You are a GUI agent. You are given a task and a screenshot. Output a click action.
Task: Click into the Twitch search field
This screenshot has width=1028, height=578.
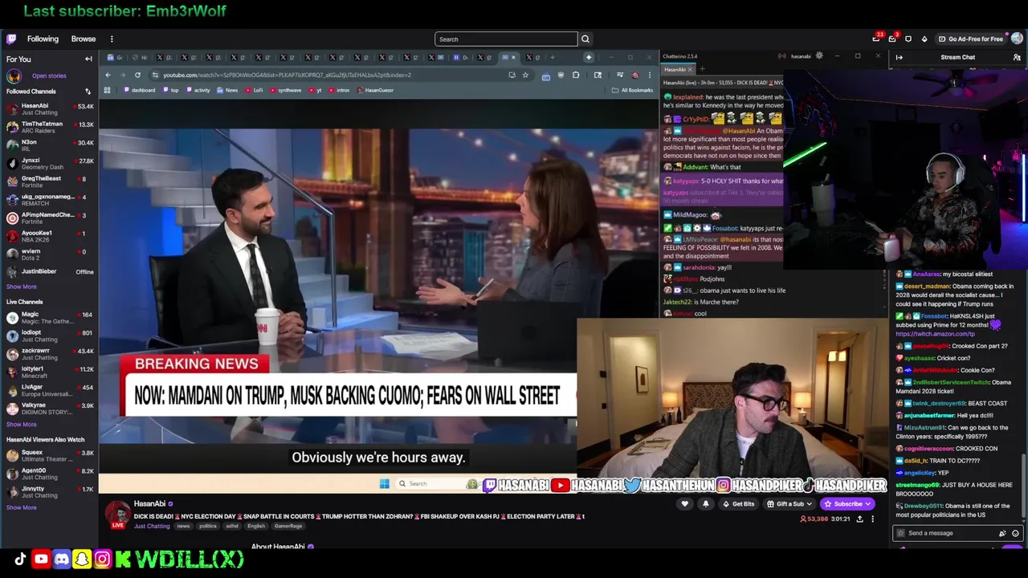pos(506,39)
